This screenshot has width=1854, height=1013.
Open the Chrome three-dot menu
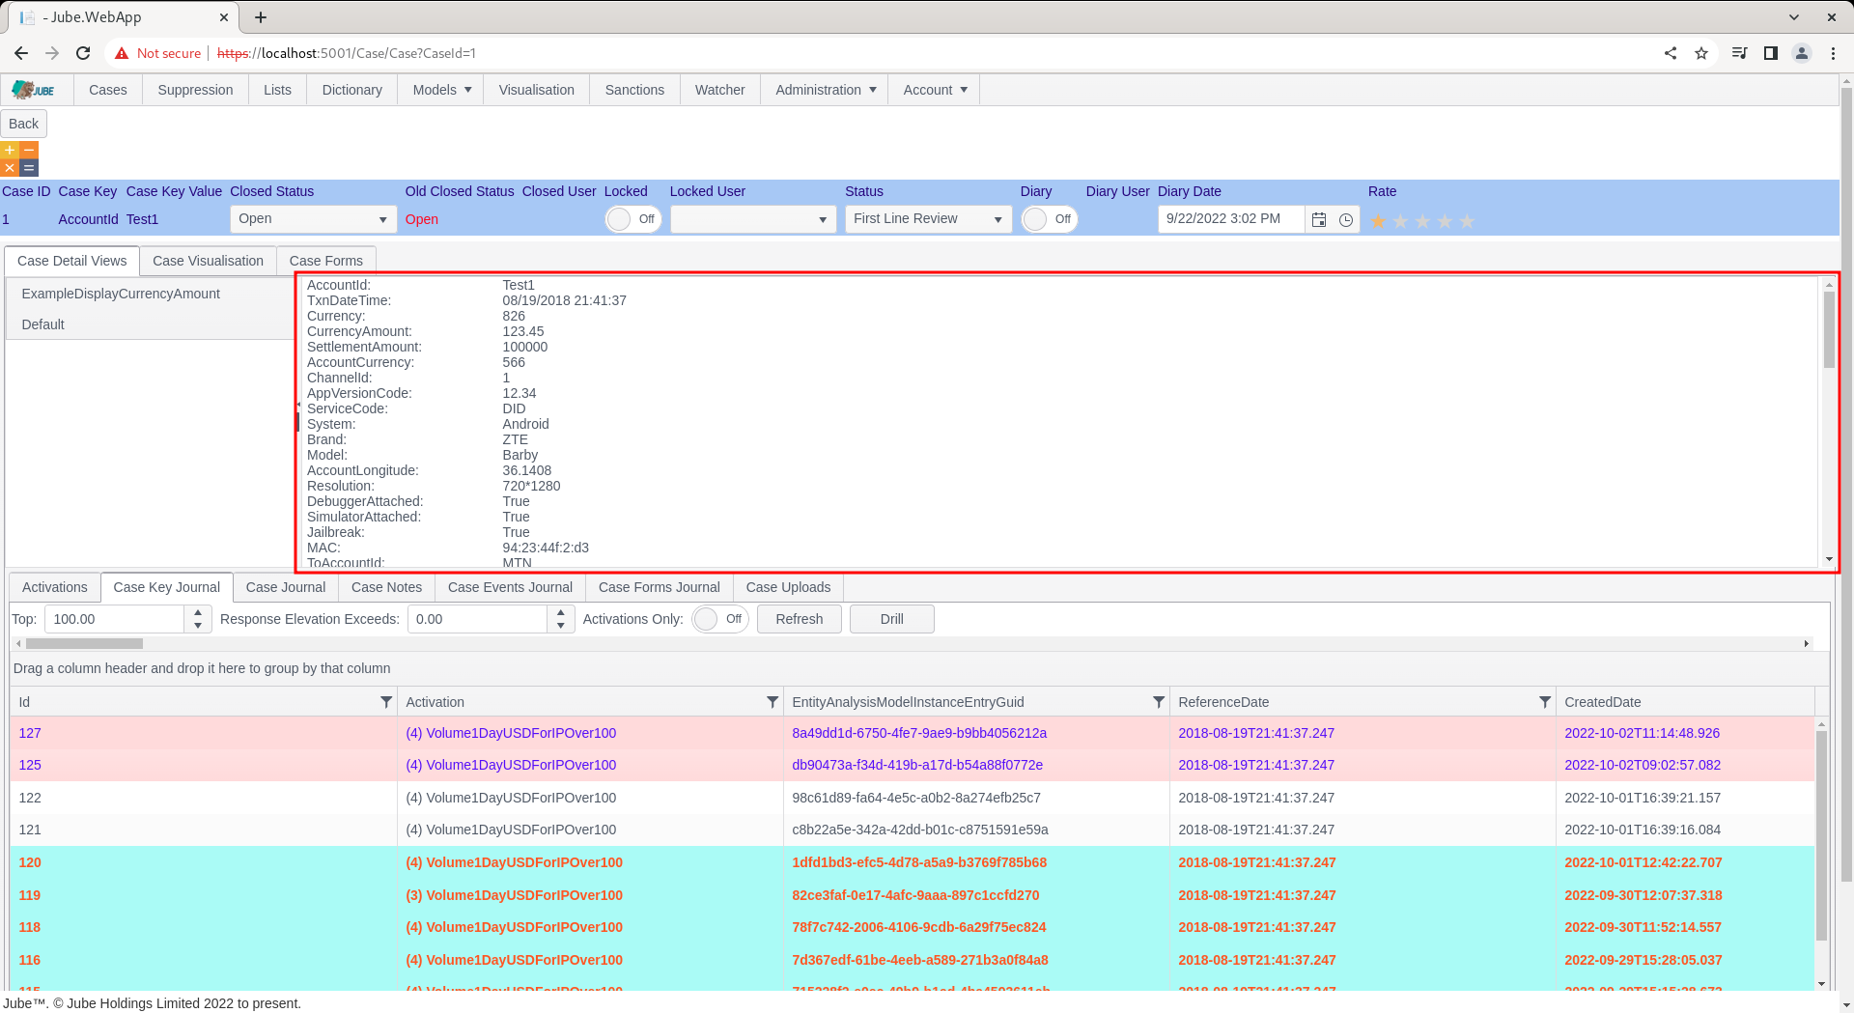[1833, 53]
